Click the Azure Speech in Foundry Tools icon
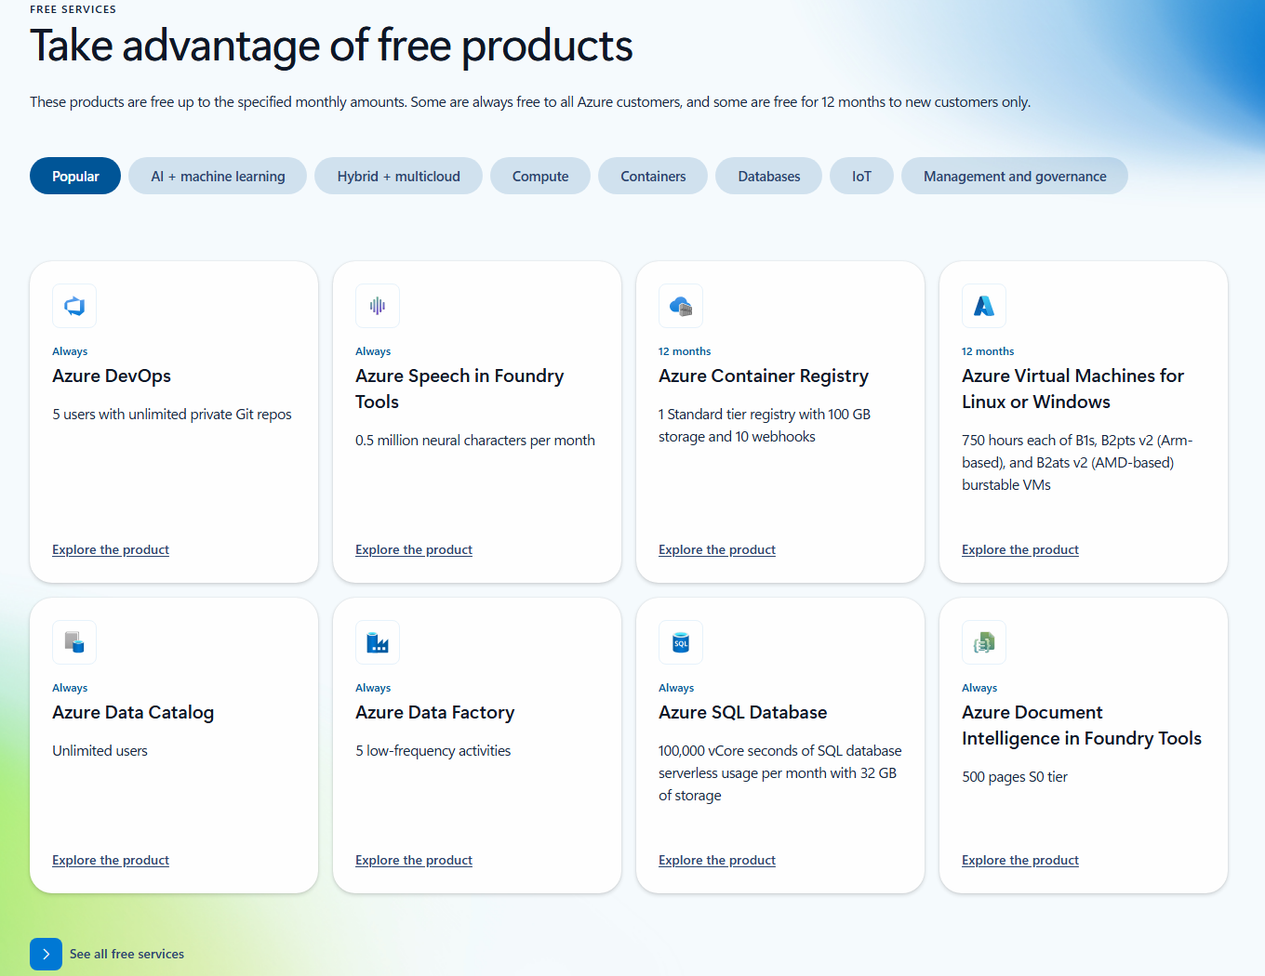This screenshot has width=1265, height=976. [378, 306]
